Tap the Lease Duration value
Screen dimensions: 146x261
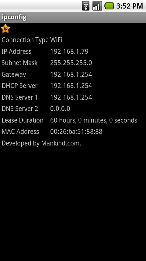click(x=94, y=120)
